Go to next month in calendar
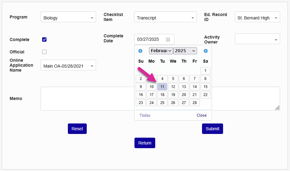Image resolution: width=290 pixels, height=171 pixels. pos(206,51)
